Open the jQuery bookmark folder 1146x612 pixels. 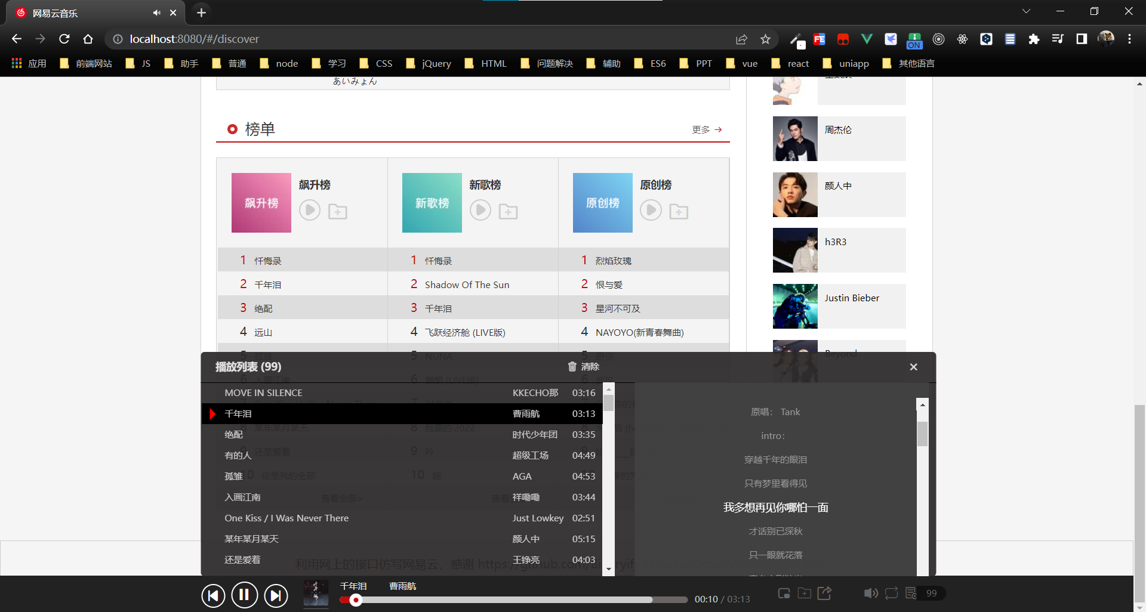(x=429, y=63)
